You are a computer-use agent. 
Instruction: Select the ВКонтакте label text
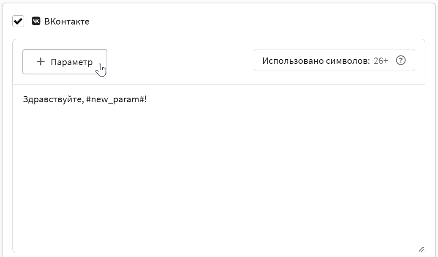click(67, 22)
